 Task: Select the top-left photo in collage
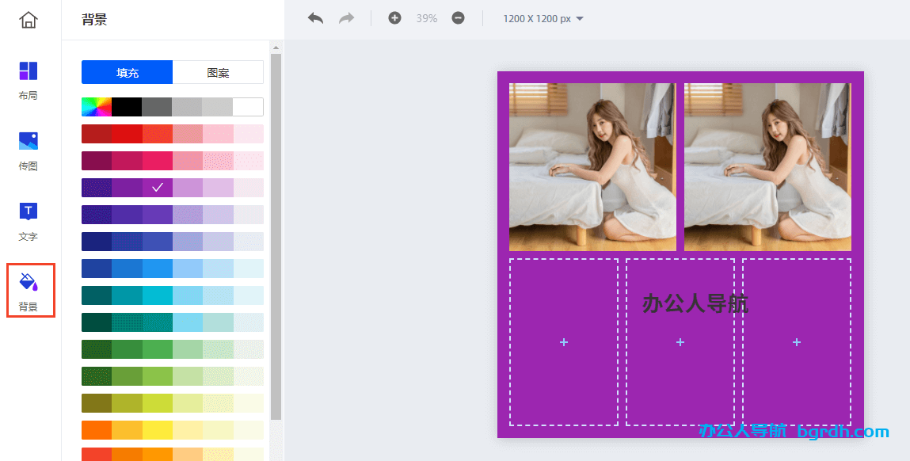[x=592, y=167]
